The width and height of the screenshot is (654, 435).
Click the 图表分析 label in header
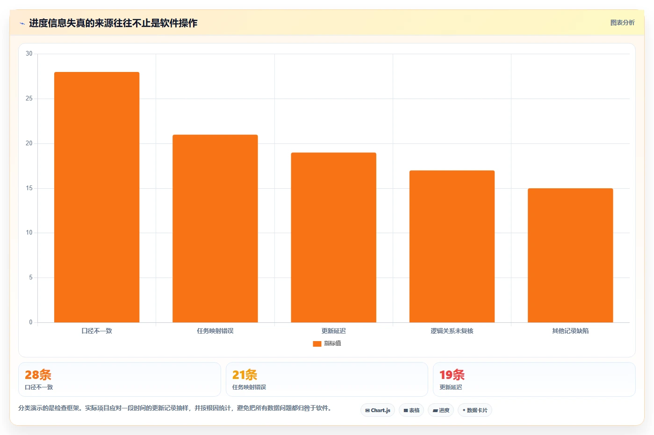click(622, 22)
